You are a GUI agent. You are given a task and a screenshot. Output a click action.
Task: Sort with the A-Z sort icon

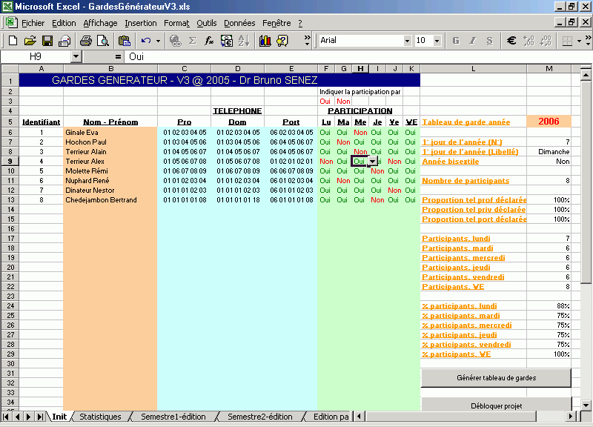click(244, 41)
